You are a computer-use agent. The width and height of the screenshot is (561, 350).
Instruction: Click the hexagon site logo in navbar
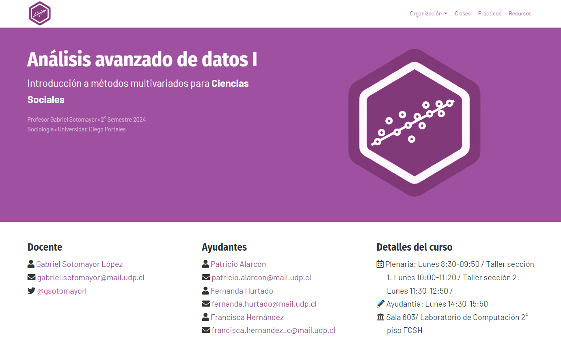tap(40, 13)
